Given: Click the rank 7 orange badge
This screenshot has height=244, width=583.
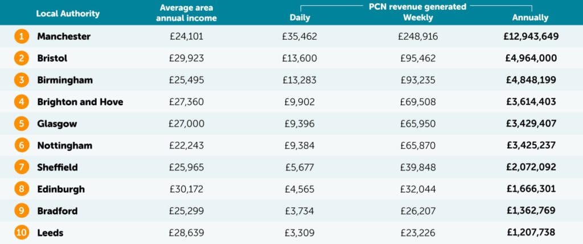Looking at the screenshot, I should (21, 167).
